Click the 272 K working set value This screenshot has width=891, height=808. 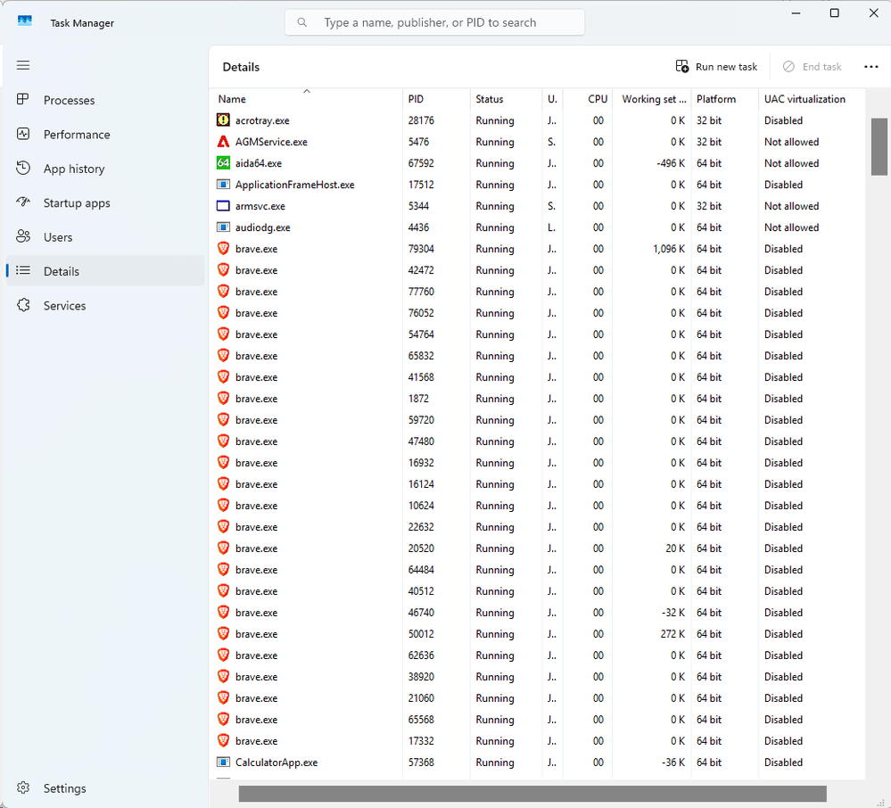(x=672, y=633)
